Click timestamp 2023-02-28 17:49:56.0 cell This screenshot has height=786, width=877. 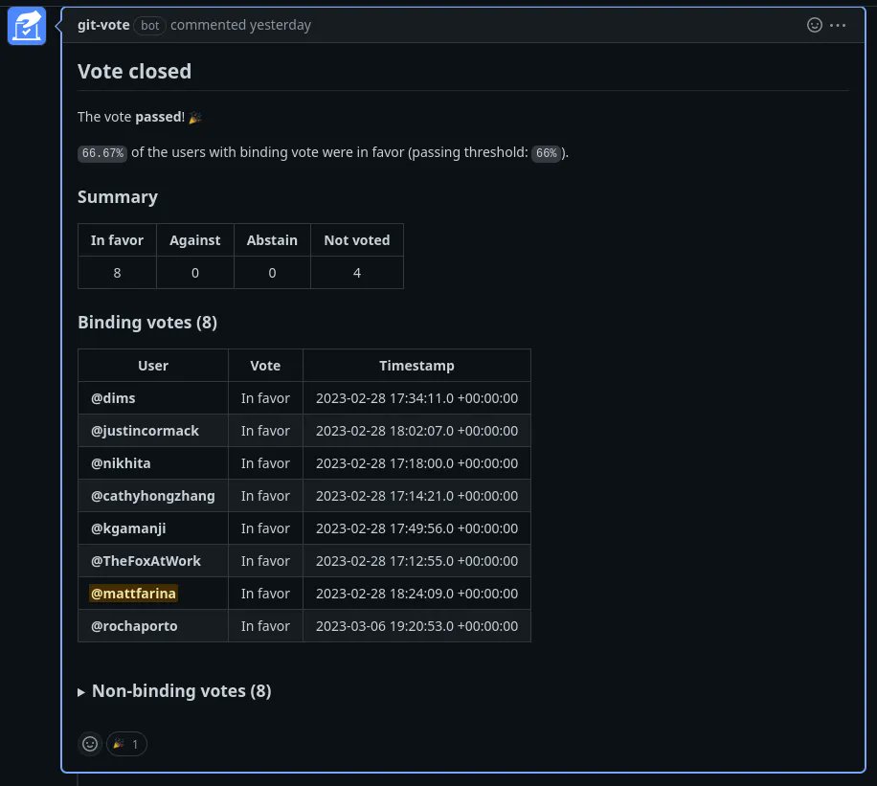[416, 528]
